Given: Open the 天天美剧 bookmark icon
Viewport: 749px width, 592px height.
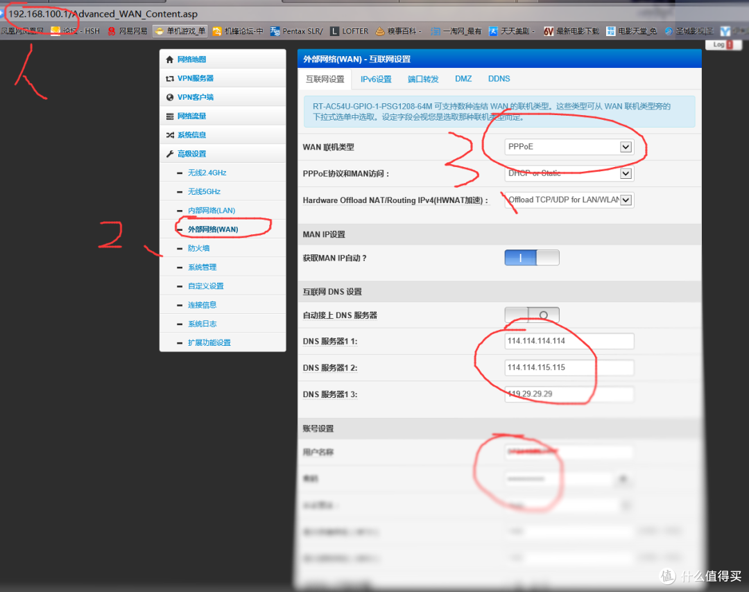Looking at the screenshot, I should [493, 31].
